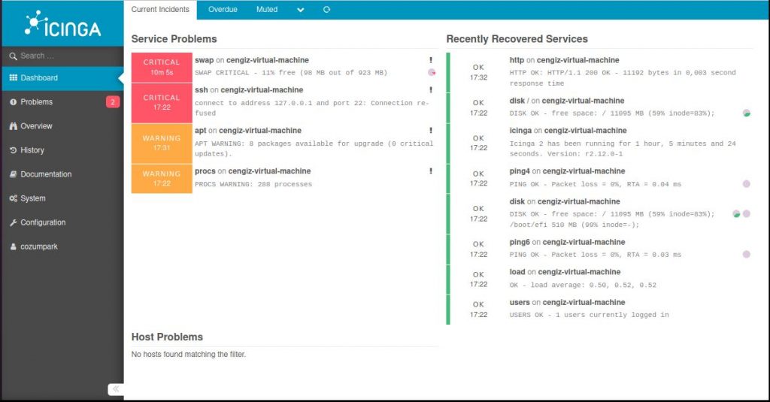
Task: Open the users service link
Action: [520, 302]
